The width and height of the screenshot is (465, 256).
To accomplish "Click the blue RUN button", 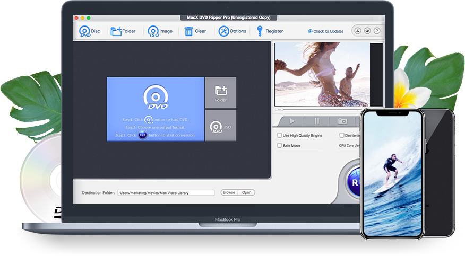I will pos(354,183).
